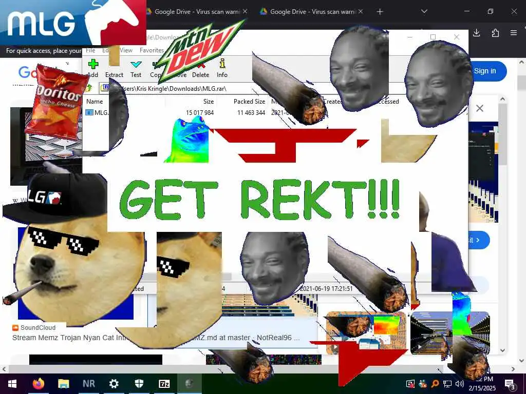Click the packed size value 11 463 344
The height and width of the screenshot is (394, 526).
tap(251, 112)
